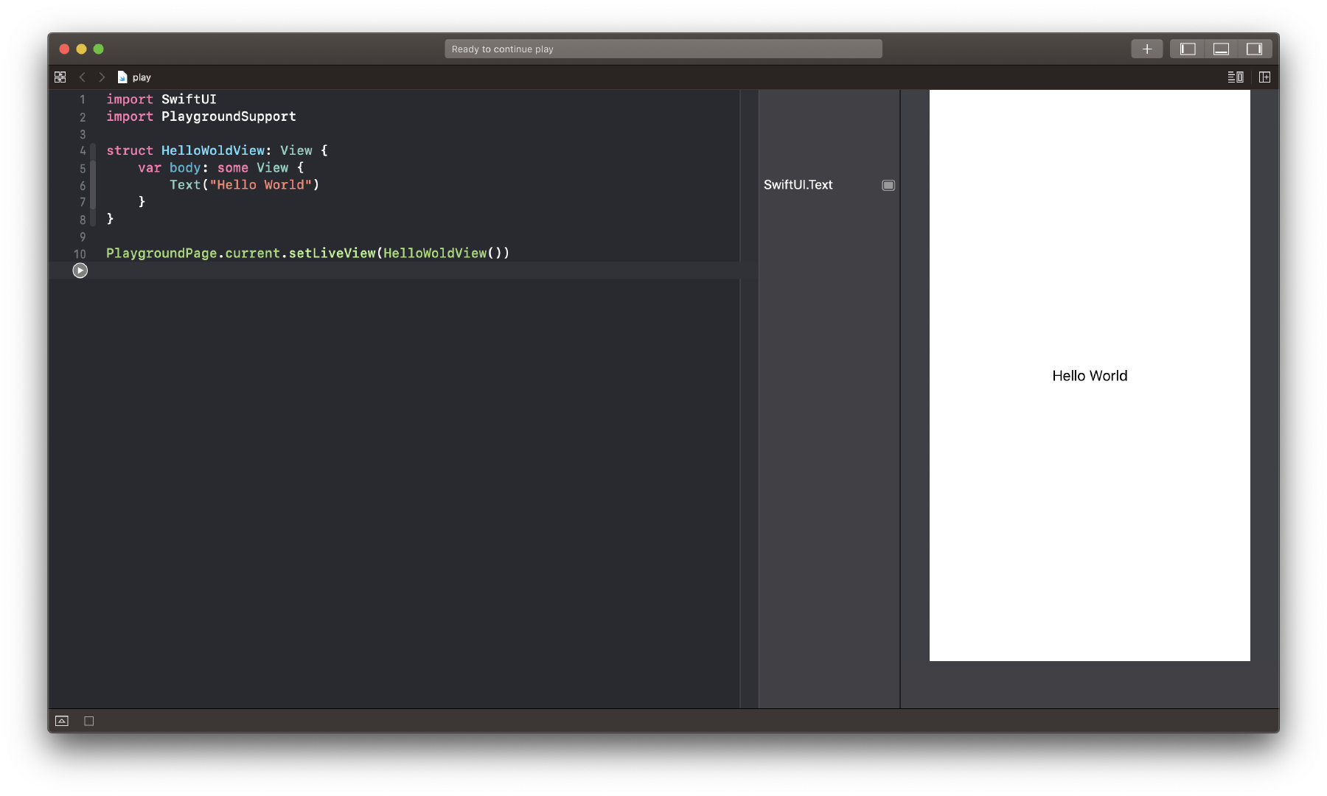Toggle the left Navigator panel
This screenshot has width=1327, height=796.
pyautogui.click(x=1187, y=49)
